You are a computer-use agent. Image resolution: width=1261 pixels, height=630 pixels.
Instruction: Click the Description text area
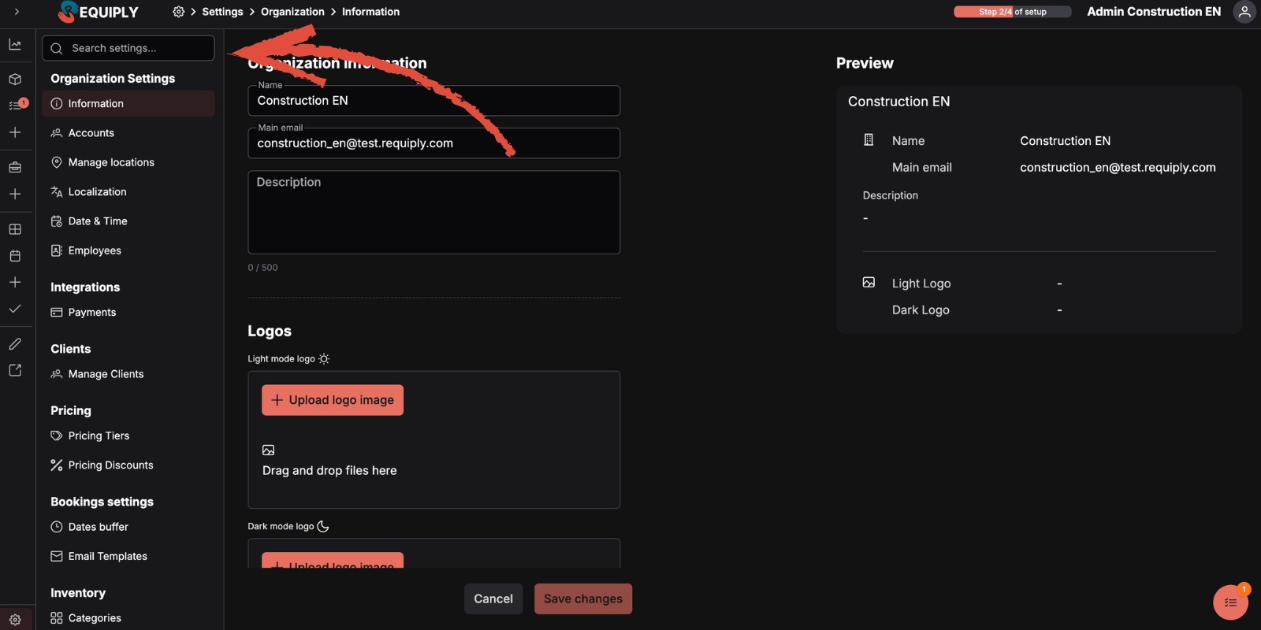[x=434, y=213]
